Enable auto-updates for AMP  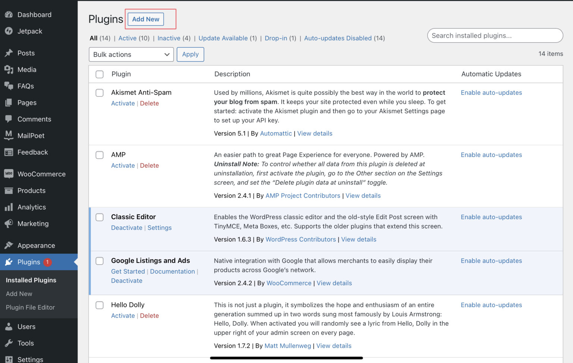click(x=491, y=155)
